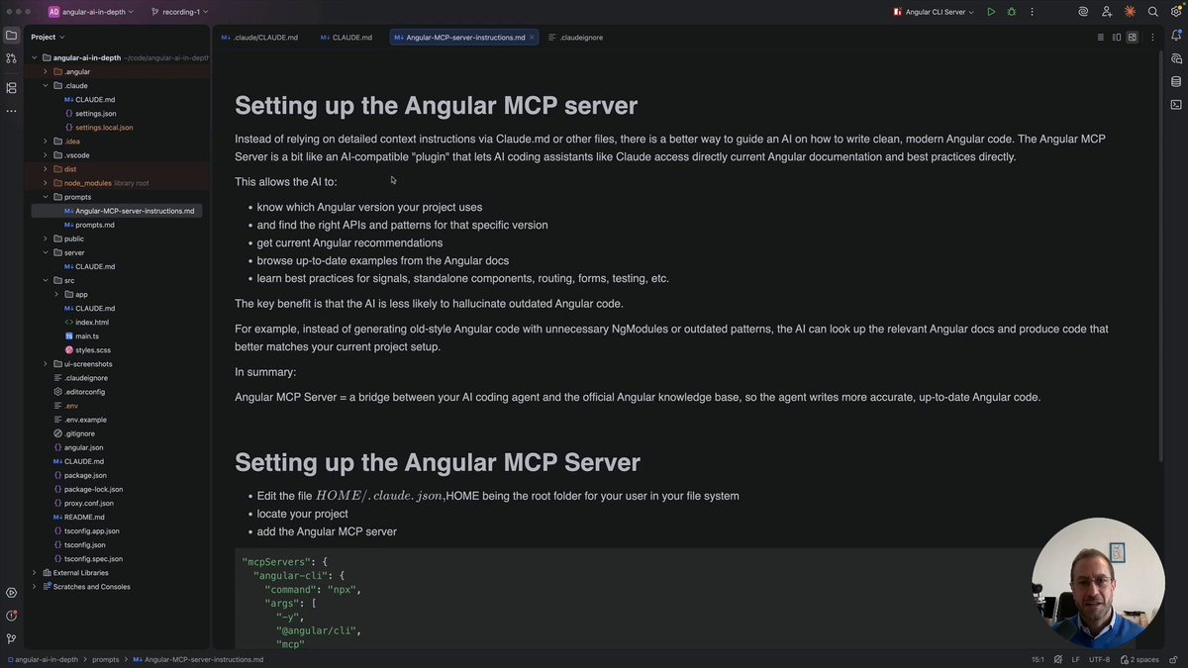
Task: Switch to markdown preview-only view
Action: [1133, 37]
